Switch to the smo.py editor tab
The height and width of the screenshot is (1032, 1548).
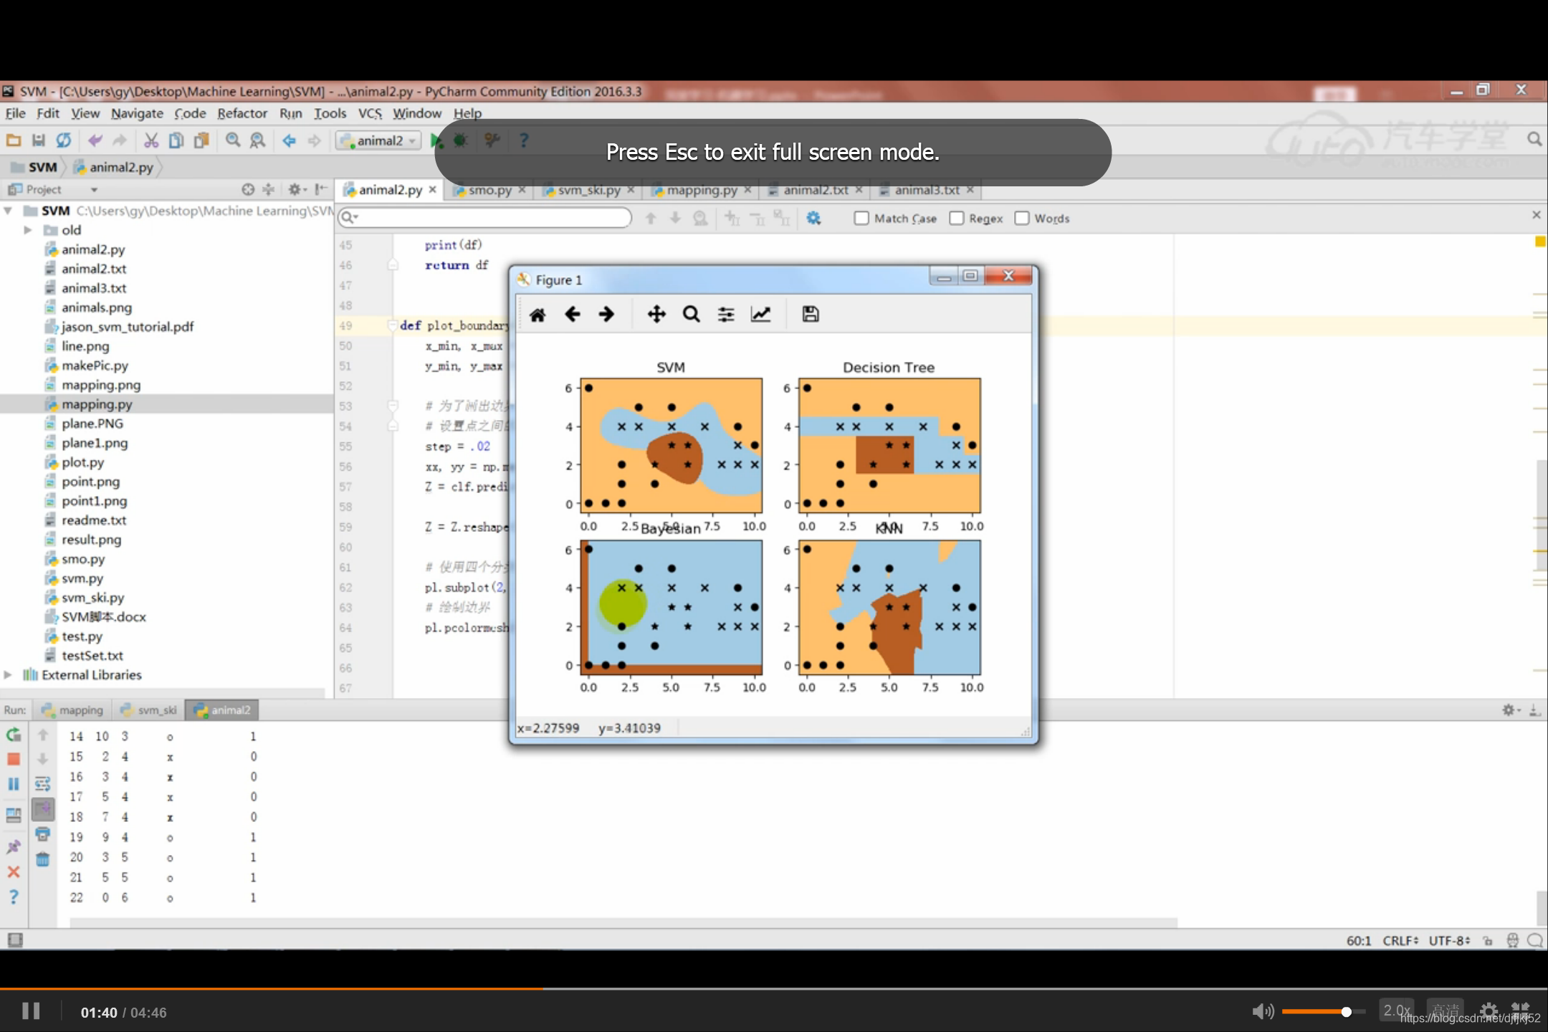[489, 191]
